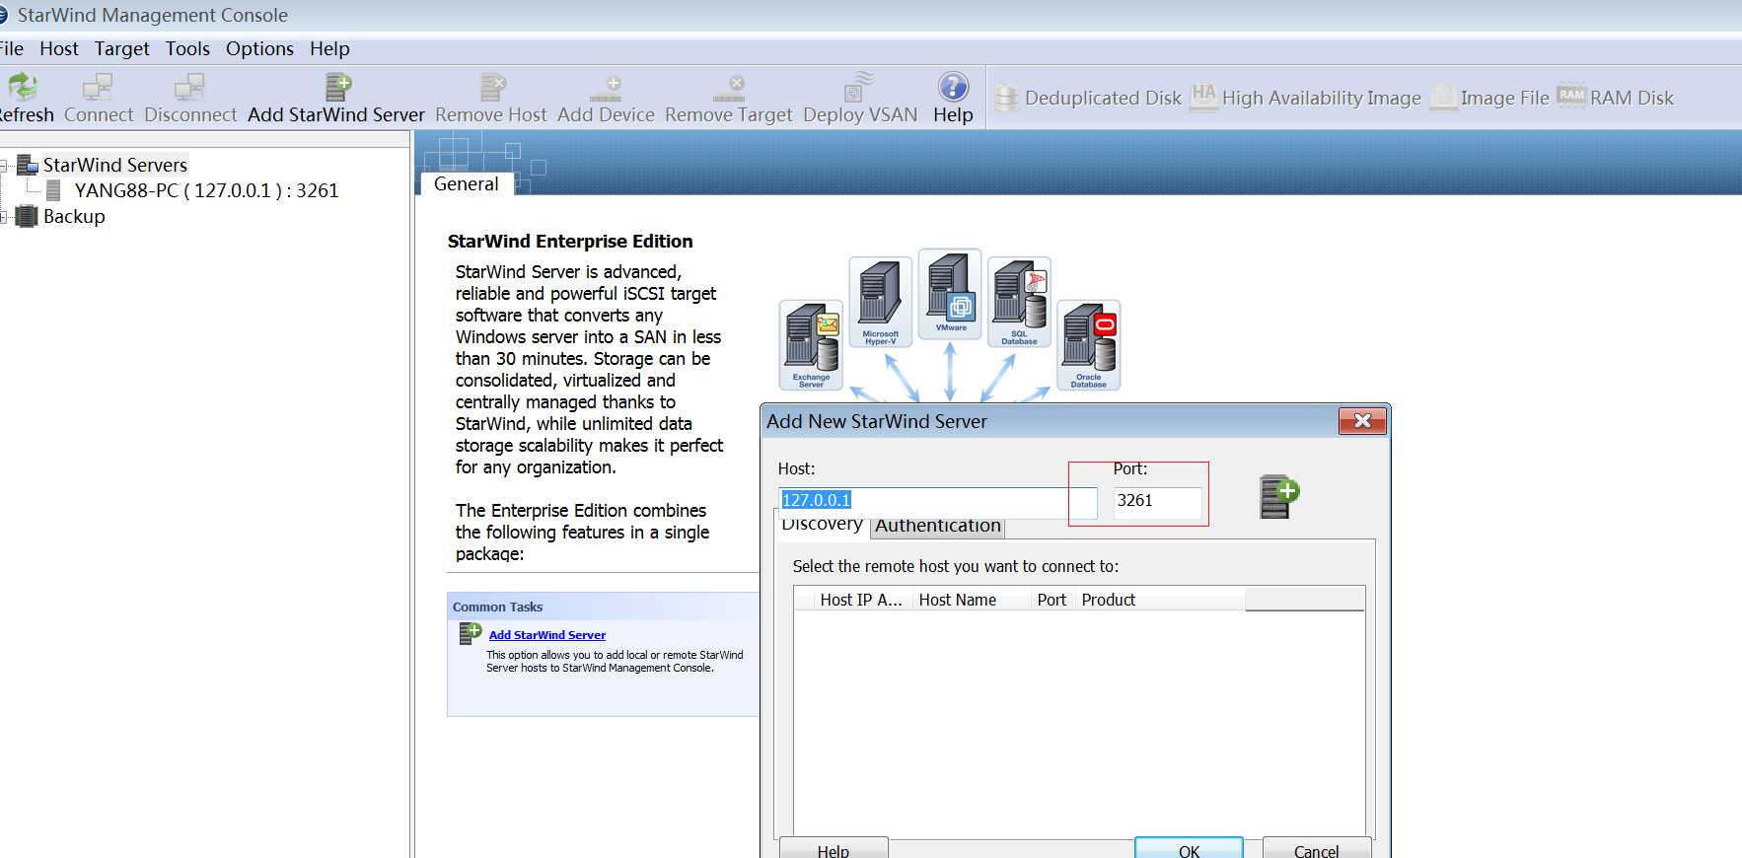Click the Add StarWind Server link

[x=547, y=635]
